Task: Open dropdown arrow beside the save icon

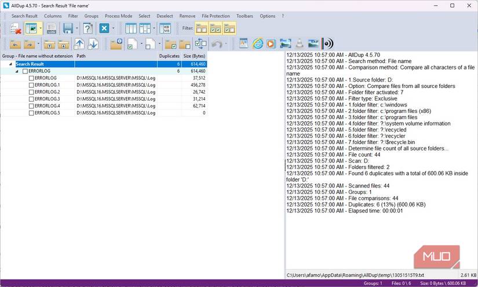Action: [x=77, y=28]
